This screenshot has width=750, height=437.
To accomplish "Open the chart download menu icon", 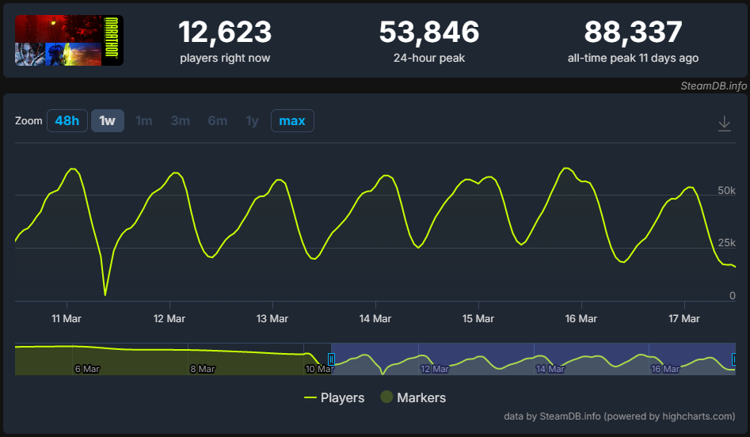I will [x=724, y=123].
